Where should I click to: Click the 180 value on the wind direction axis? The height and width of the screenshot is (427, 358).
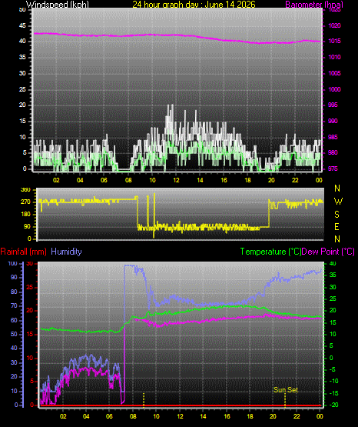(26, 215)
